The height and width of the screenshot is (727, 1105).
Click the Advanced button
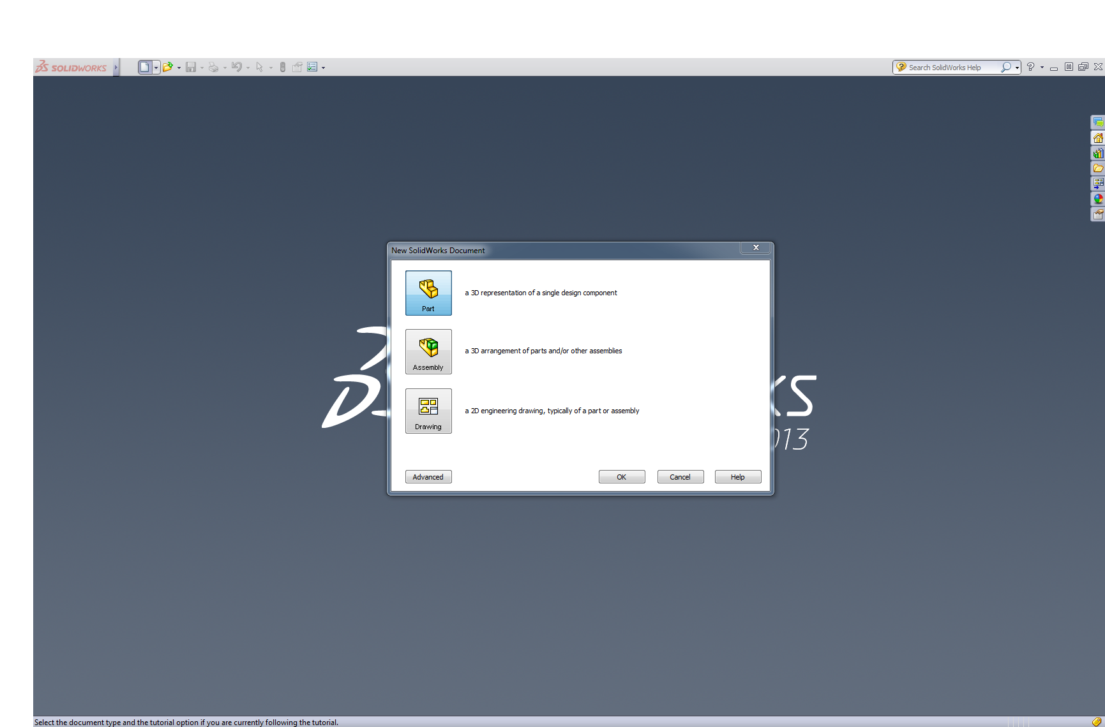[428, 477]
